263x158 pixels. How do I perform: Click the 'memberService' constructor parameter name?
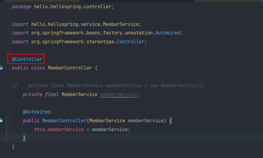point(146,120)
